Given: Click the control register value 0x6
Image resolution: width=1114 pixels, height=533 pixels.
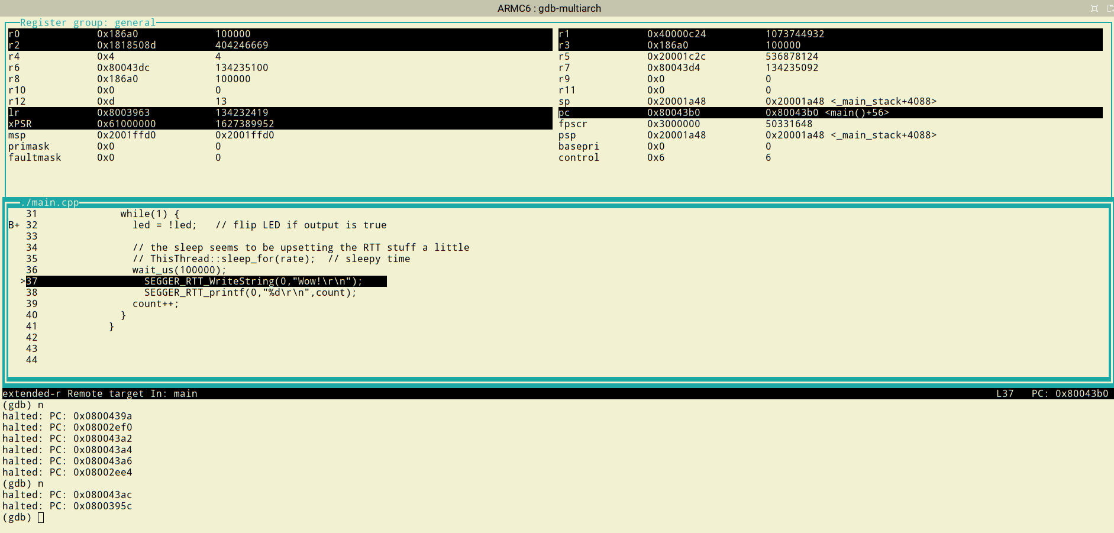Looking at the screenshot, I should [656, 158].
